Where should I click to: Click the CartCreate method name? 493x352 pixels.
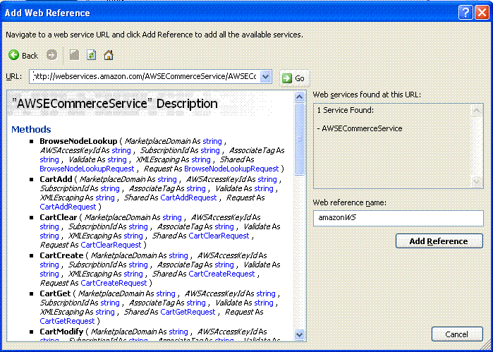coord(61,255)
